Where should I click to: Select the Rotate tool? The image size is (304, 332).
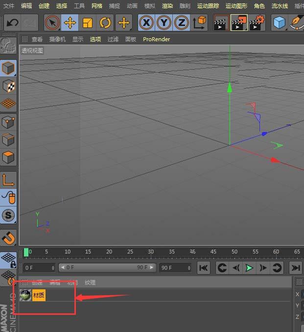[105, 23]
